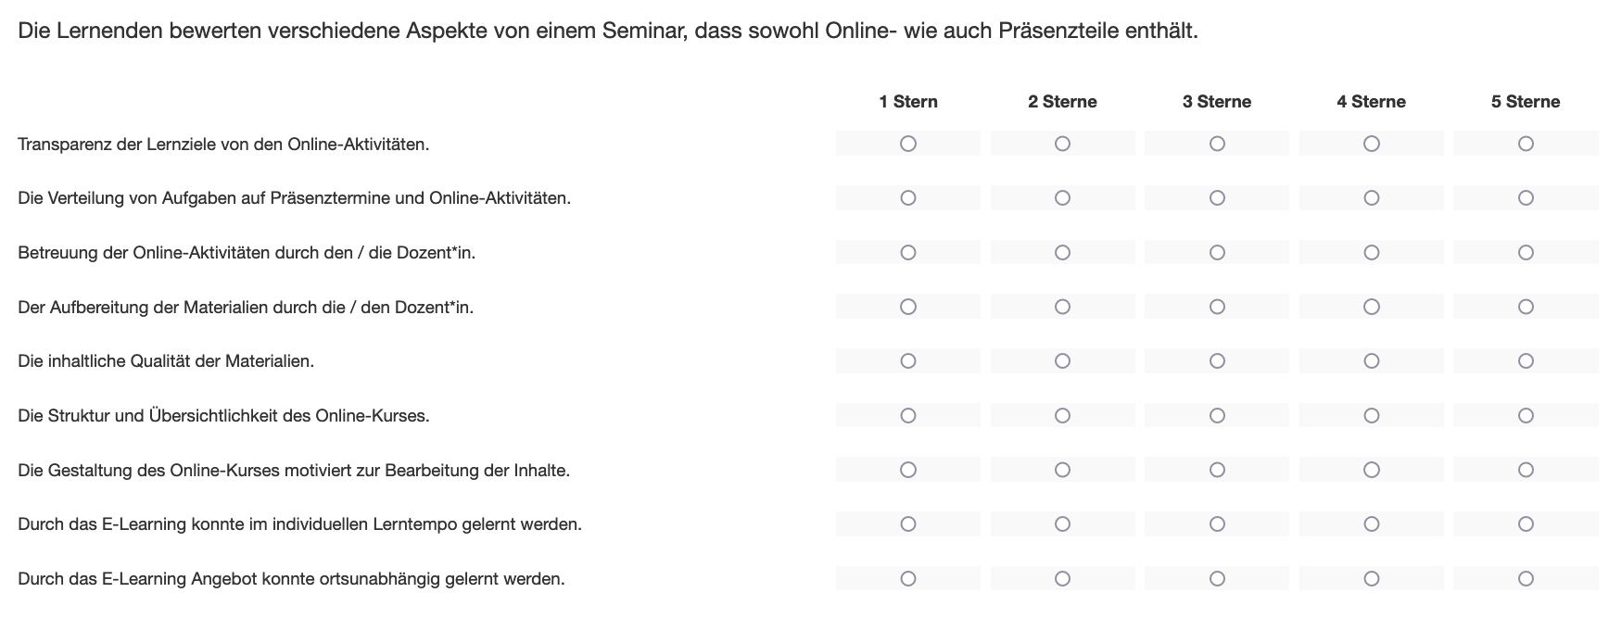This screenshot has width=1609, height=643.
Task: Select 3 Sterne for inhaltliche Qualität der Materialien
Action: click(1217, 361)
